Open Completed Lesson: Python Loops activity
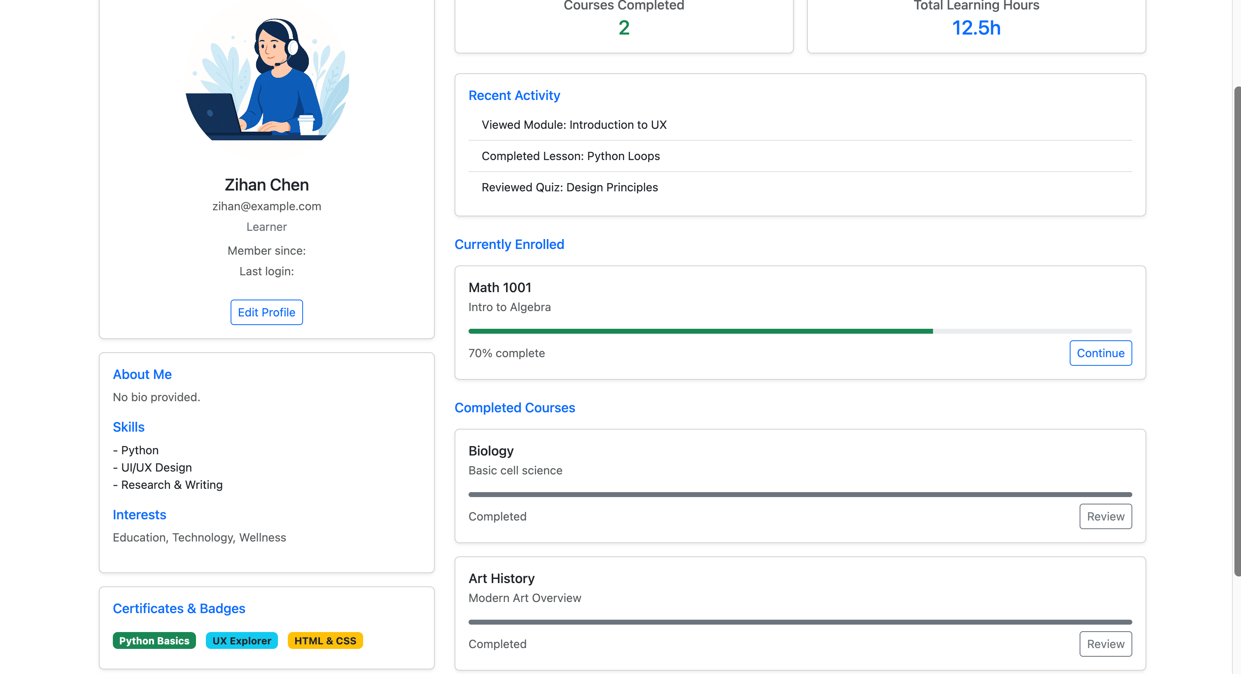 570,156
